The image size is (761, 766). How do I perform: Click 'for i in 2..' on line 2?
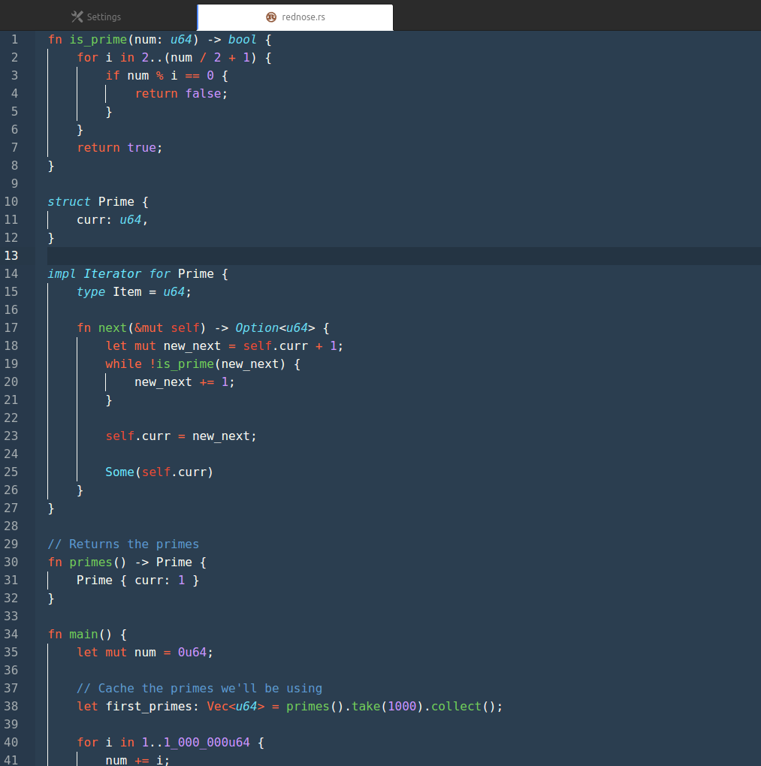point(119,58)
